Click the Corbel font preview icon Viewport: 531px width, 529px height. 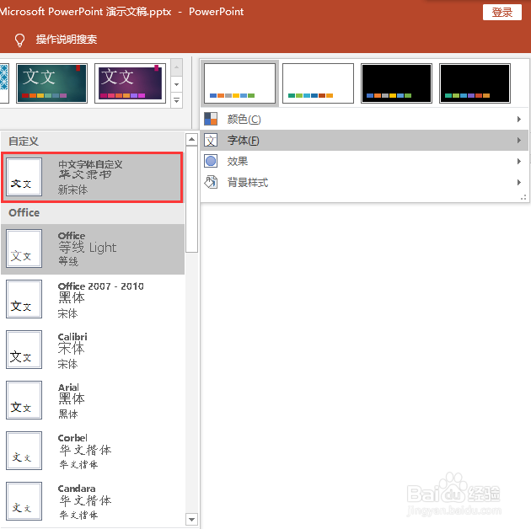coord(24,451)
